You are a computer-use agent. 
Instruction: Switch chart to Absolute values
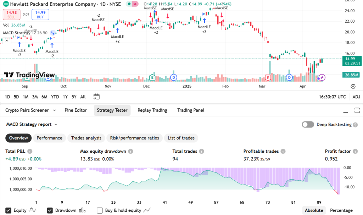click(314, 210)
